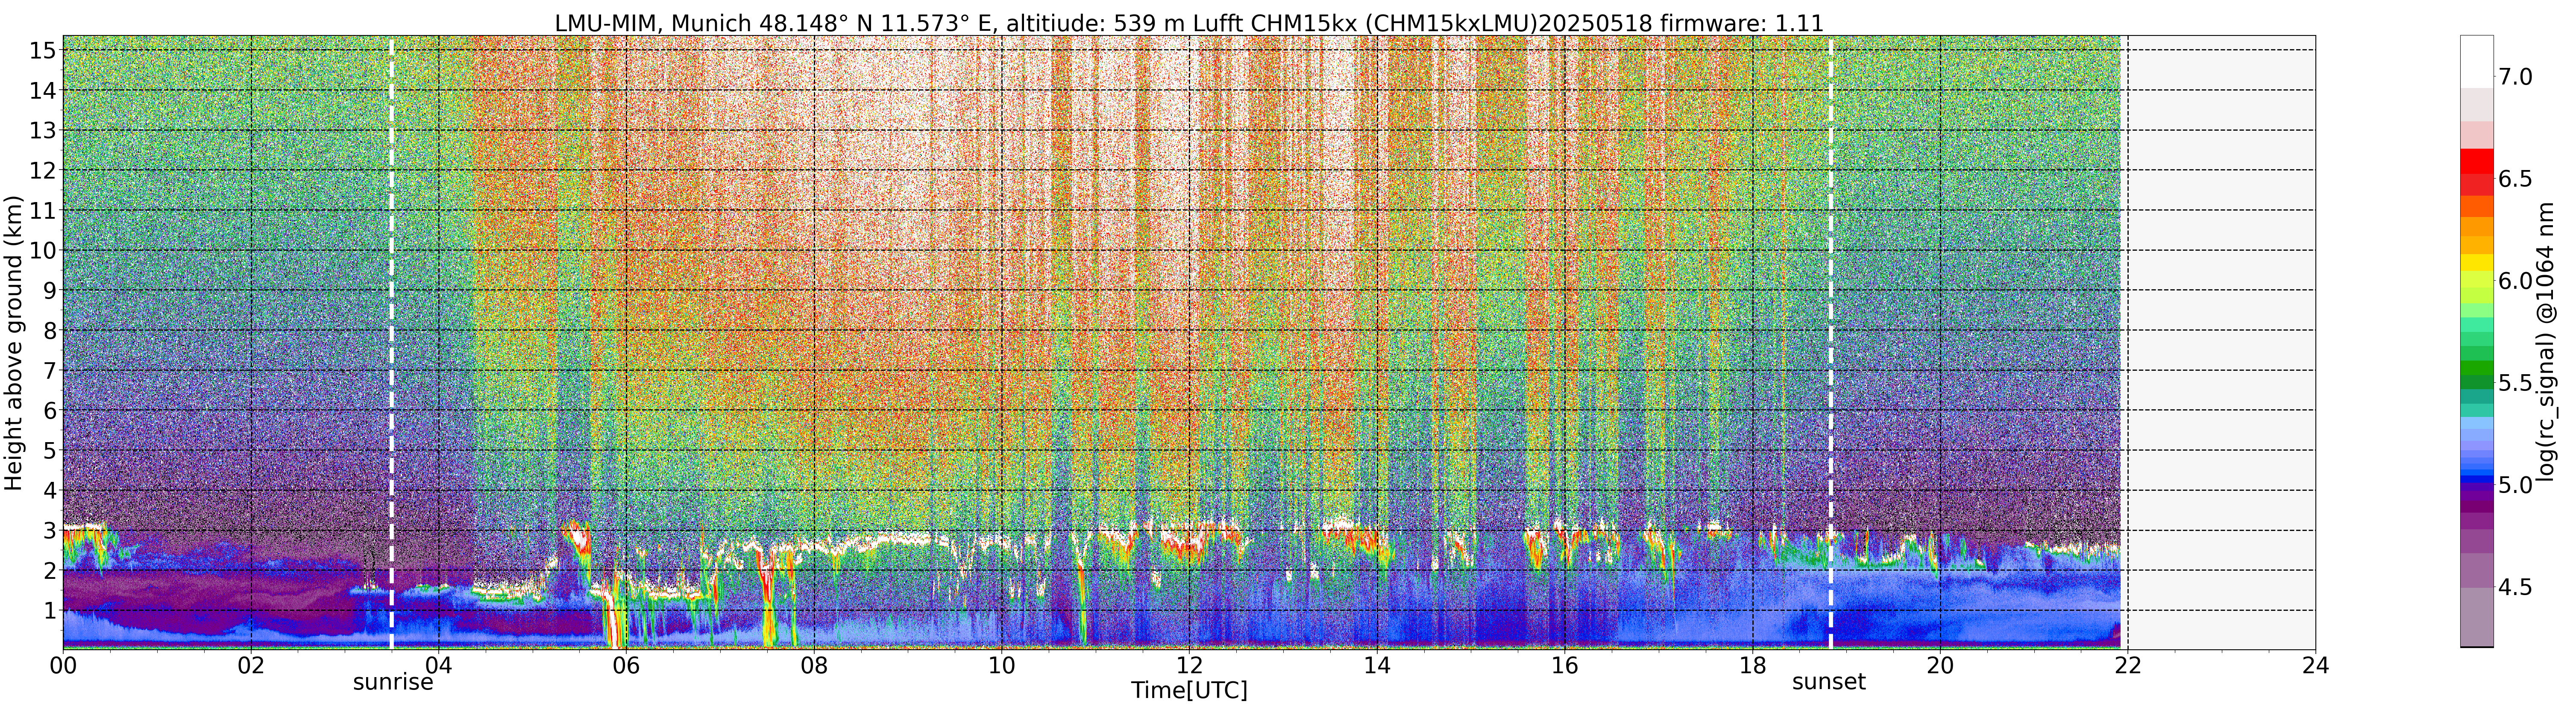Click the 'Time[UTC]' axis label
Viewport: 2576px width, 704px height.
pyautogui.click(x=1189, y=690)
